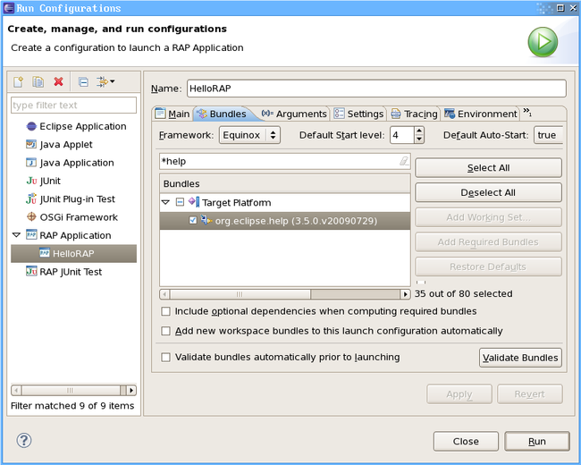Select RAP JUnit Test label

[71, 272]
